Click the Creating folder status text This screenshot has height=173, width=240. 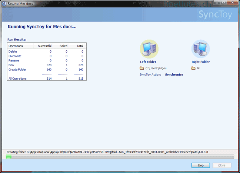tap(107, 152)
